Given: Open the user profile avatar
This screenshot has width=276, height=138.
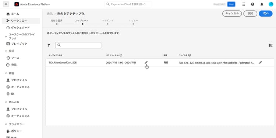Looking at the screenshot, I should coord(271,4).
